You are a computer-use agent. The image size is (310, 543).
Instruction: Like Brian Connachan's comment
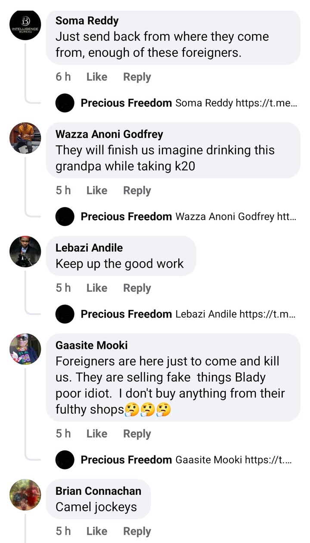96,531
